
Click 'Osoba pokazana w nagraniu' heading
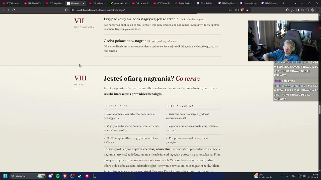[127, 41]
